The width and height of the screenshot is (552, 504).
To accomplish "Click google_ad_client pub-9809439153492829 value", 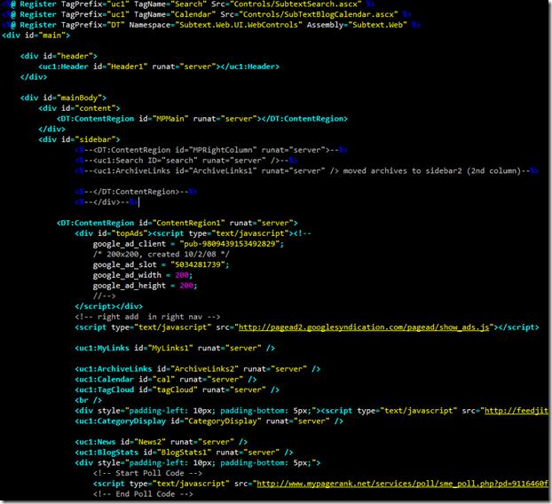I will (x=232, y=244).
